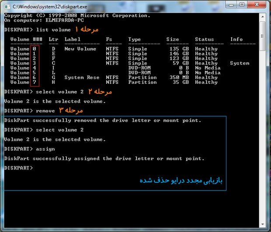This screenshot has height=232, width=271.
Task: Click the Volume 3 System info entry
Action: (x=240, y=63)
